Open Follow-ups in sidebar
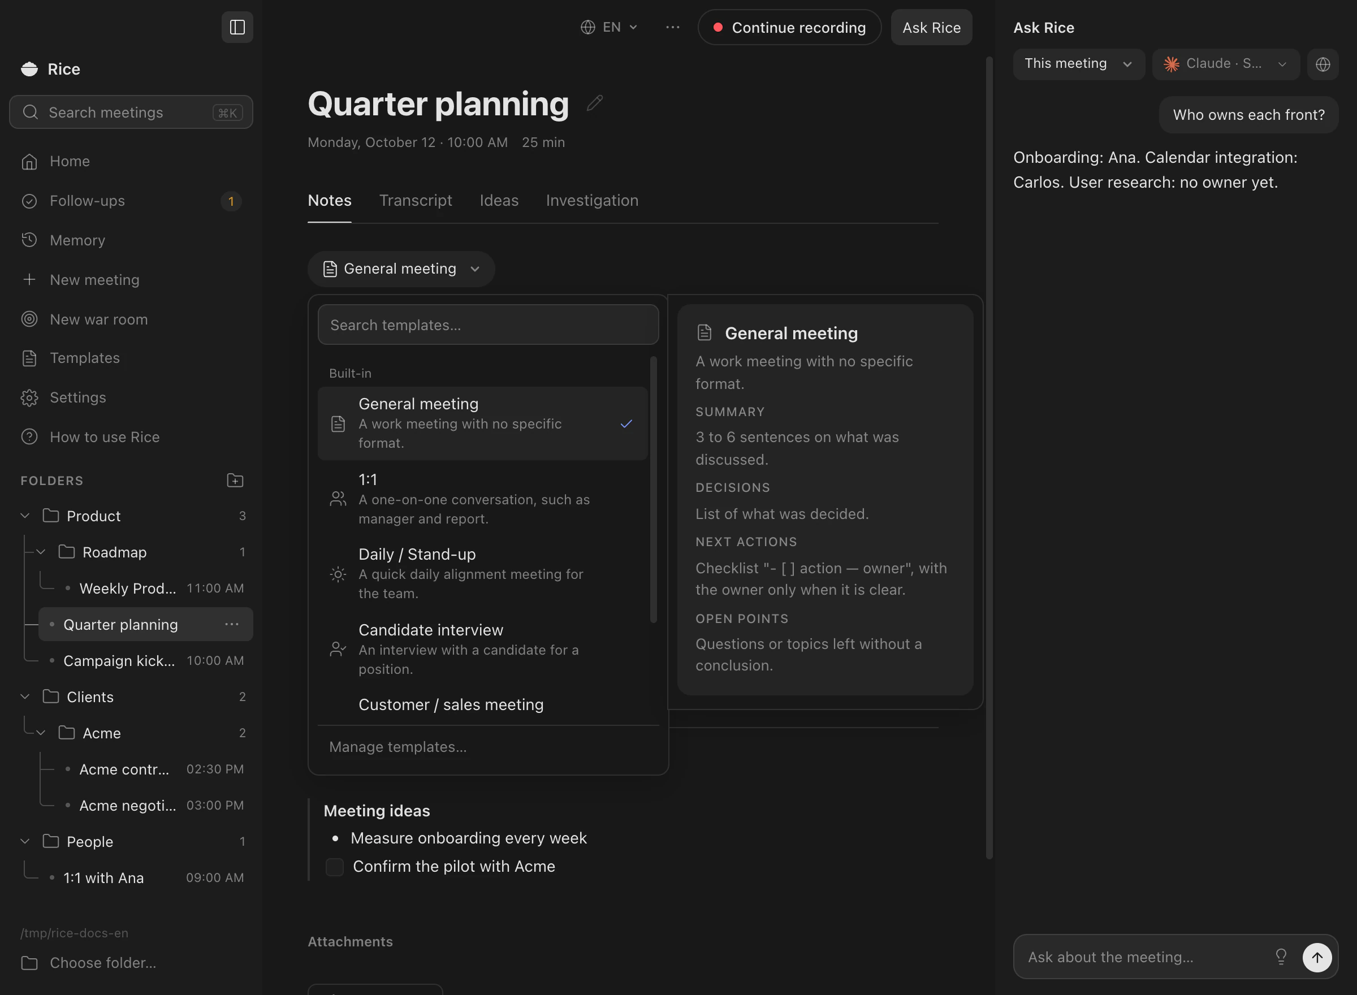This screenshot has height=995, width=1357. [131, 201]
